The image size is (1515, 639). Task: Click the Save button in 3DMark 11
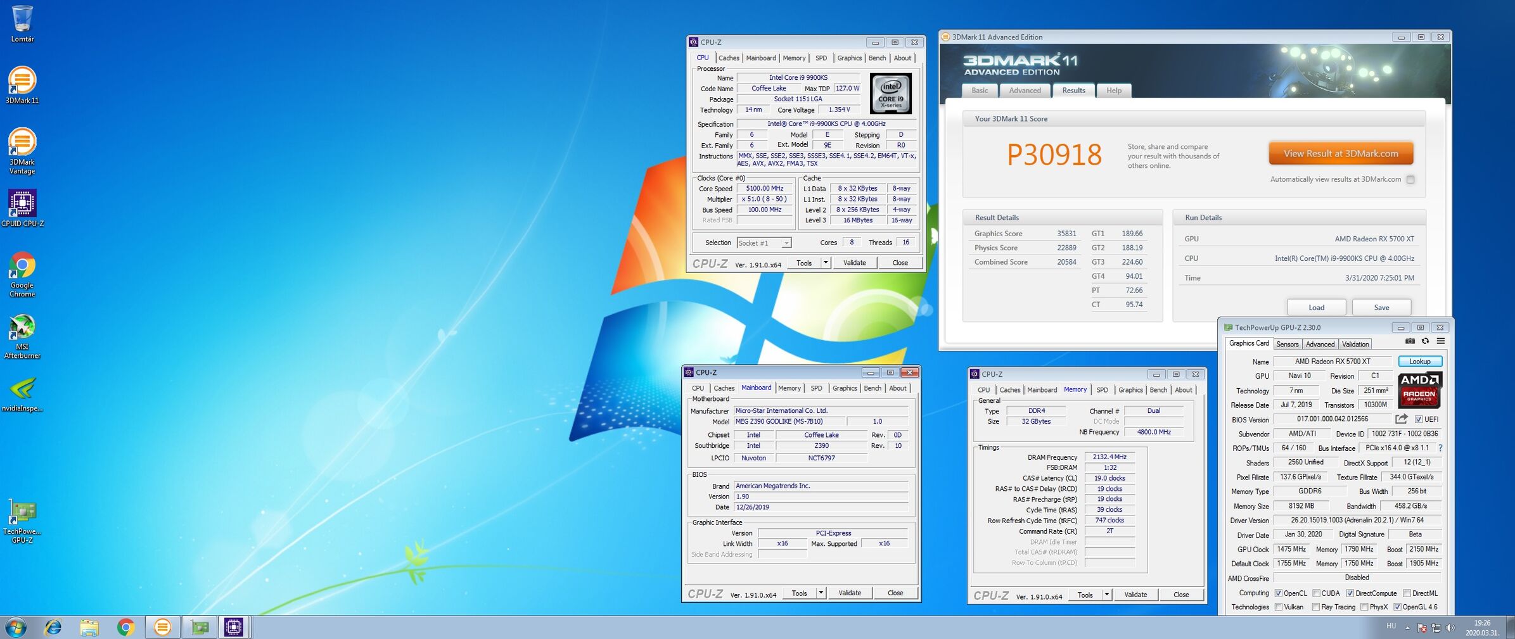coord(1381,307)
